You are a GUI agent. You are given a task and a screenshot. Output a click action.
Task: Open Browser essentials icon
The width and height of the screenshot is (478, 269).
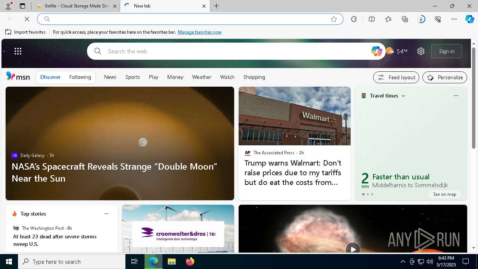[x=438, y=19]
